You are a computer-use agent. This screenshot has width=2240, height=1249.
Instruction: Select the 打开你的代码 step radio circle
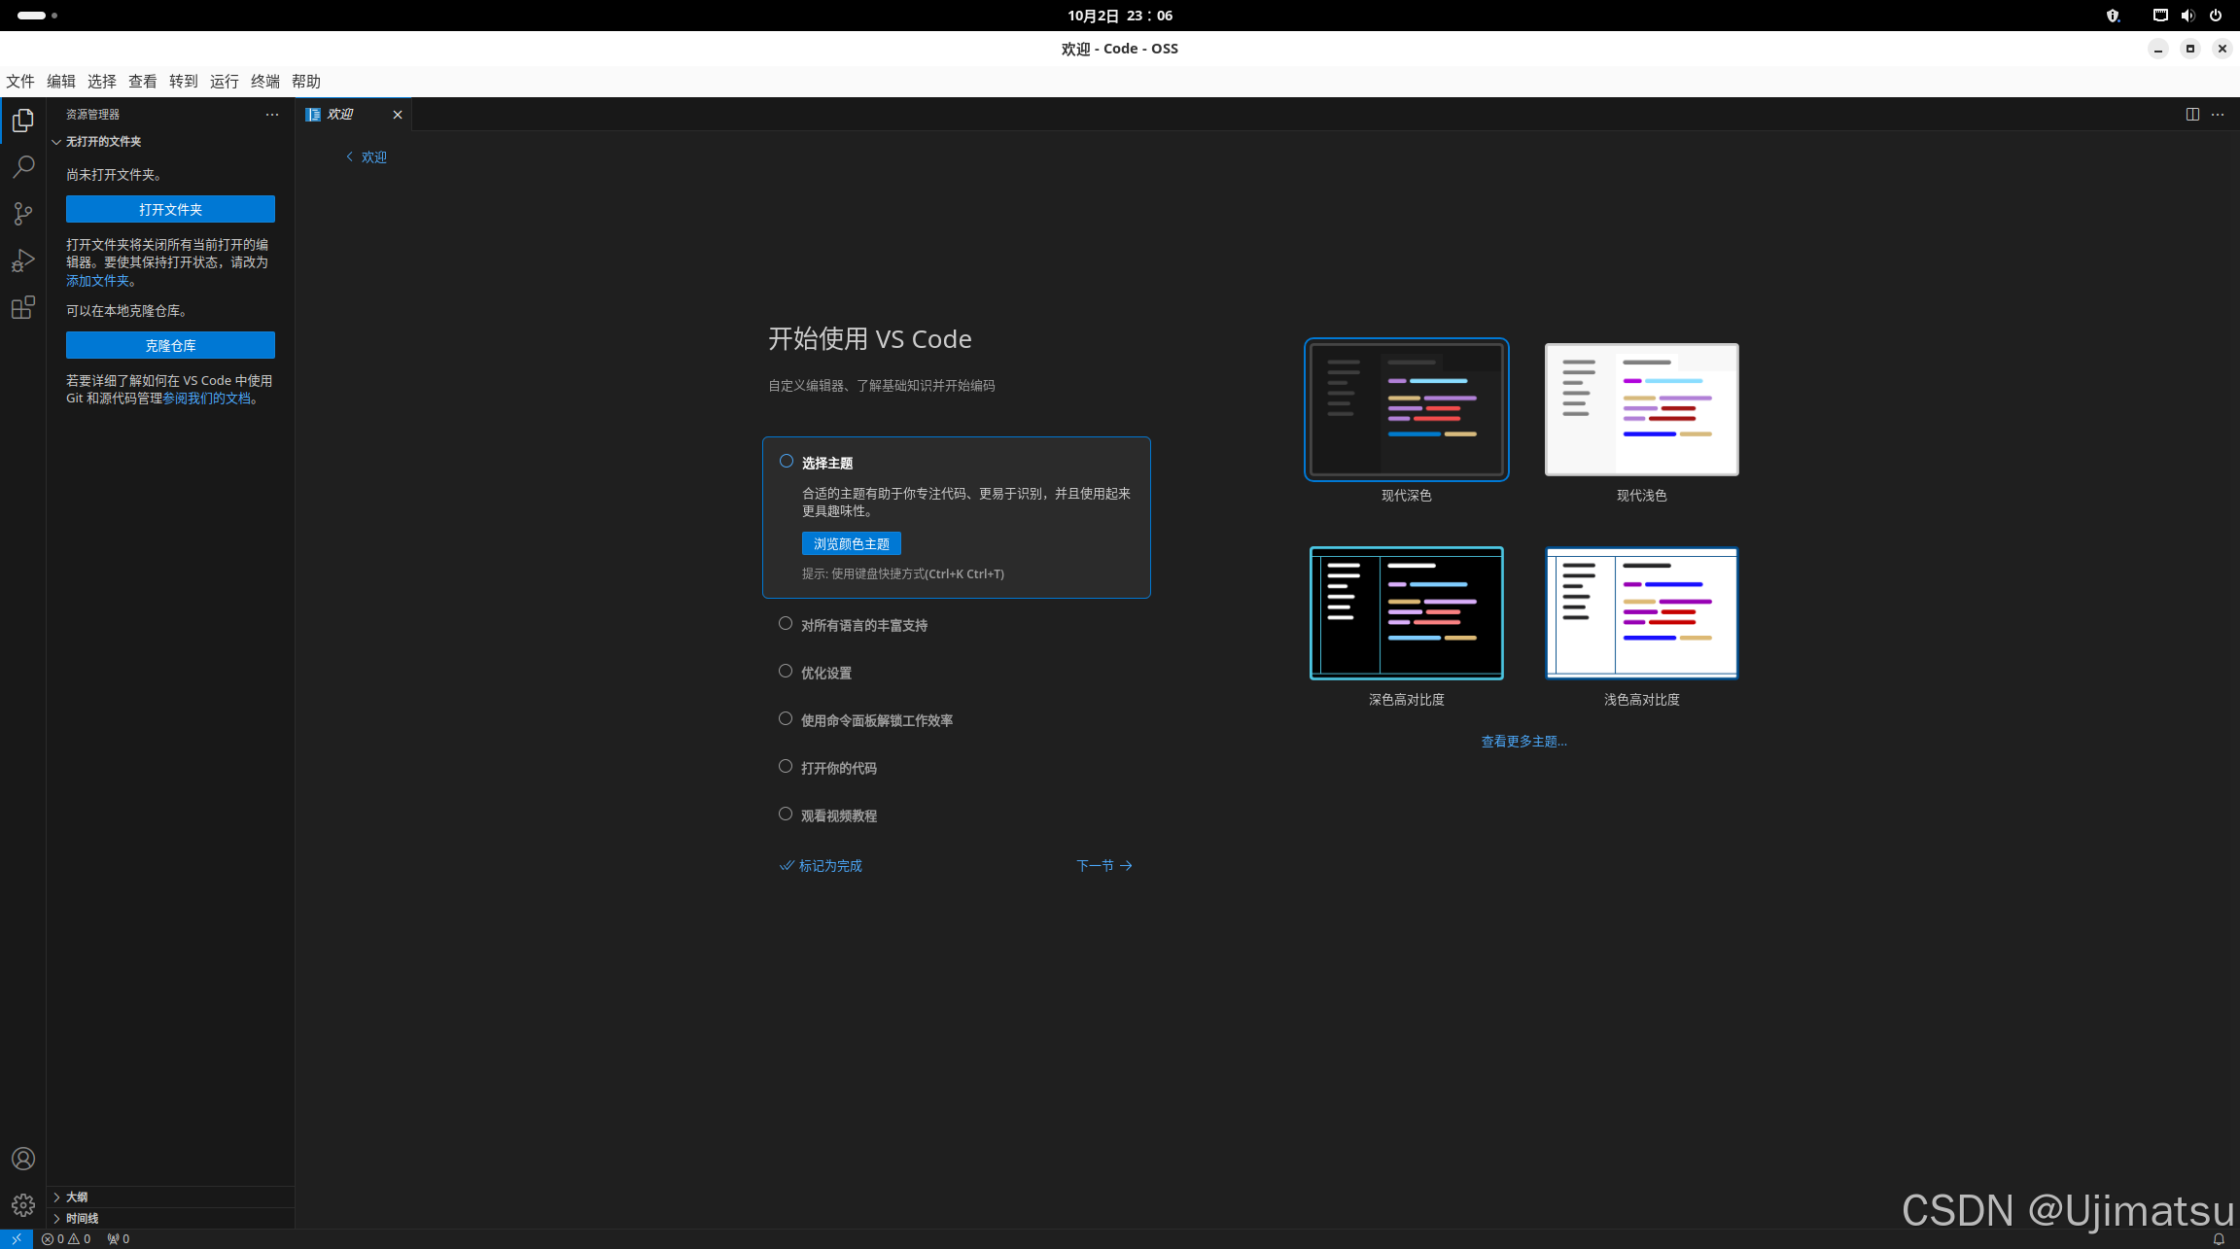(x=786, y=767)
